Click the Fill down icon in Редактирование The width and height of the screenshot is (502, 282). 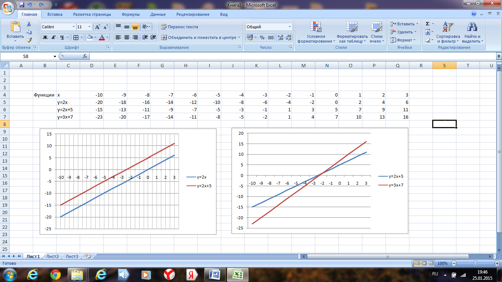click(x=428, y=32)
